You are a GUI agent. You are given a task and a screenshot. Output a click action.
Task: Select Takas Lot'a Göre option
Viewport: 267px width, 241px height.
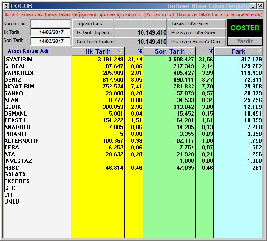197,23
